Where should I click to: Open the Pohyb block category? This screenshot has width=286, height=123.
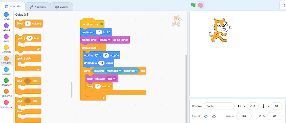[6, 16]
